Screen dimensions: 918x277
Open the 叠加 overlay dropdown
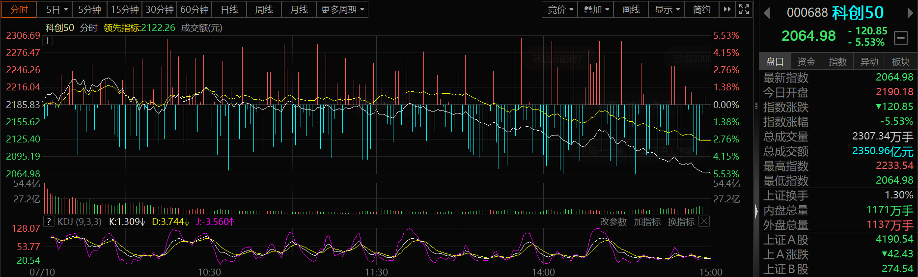[596, 9]
